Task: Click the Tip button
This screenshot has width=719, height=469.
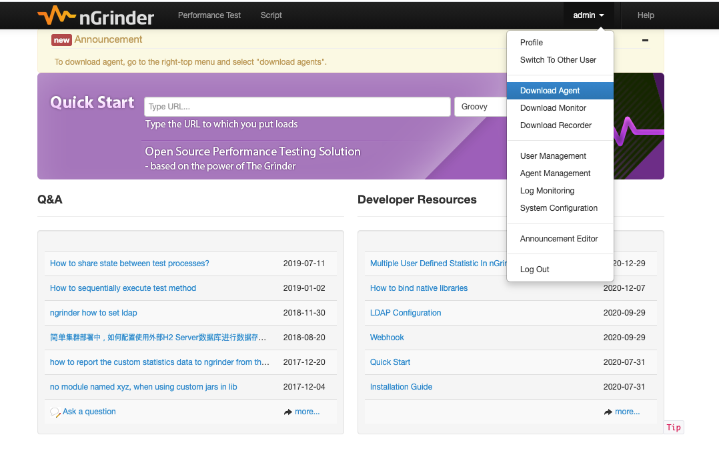Action: point(674,428)
